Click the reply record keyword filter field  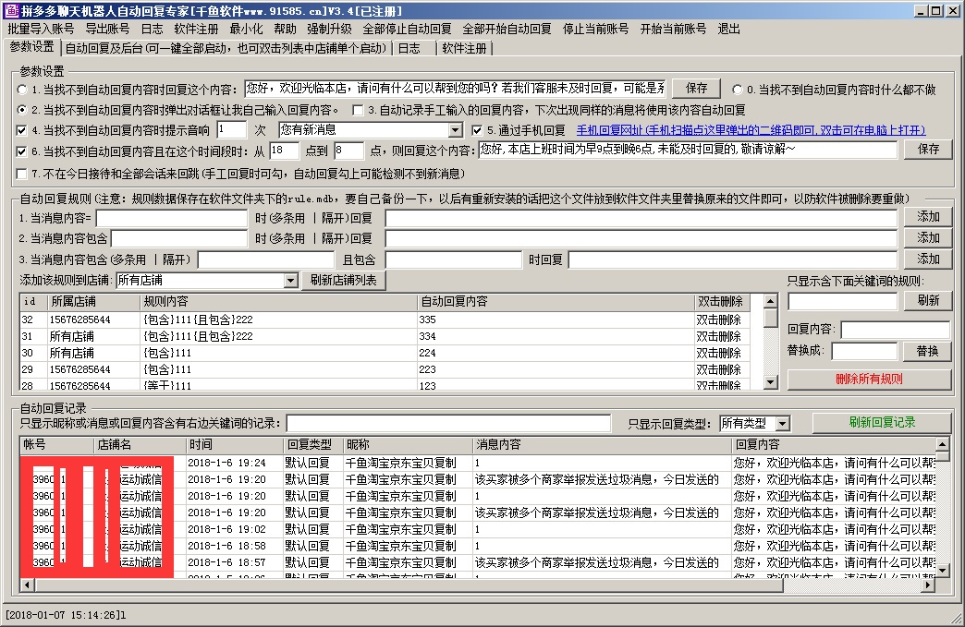tap(448, 423)
